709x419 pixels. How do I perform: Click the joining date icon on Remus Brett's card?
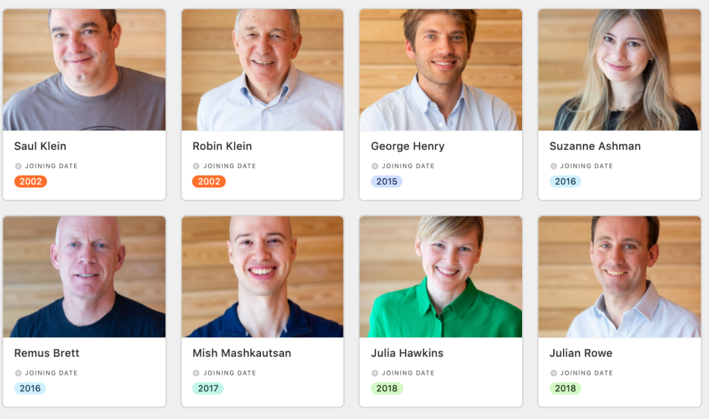(19, 373)
